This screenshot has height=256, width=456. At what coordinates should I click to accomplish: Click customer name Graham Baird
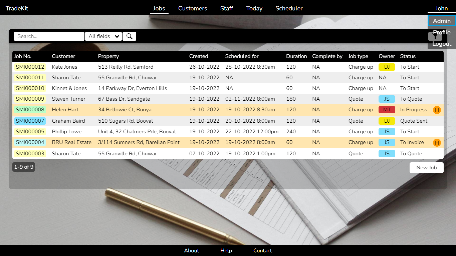pyautogui.click(x=68, y=121)
